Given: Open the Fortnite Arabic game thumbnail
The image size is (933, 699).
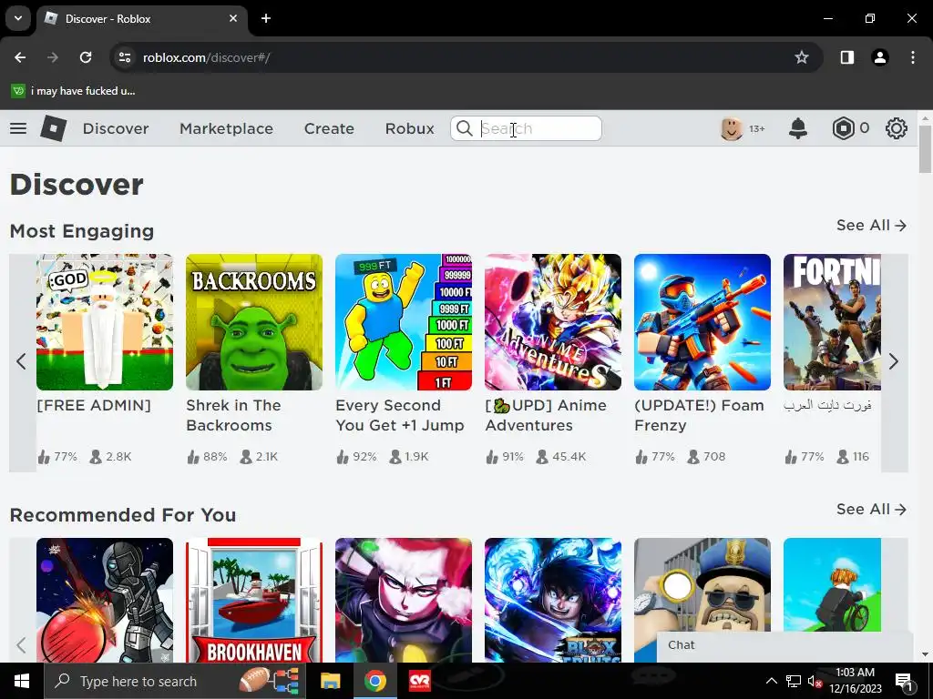Looking at the screenshot, I should click(832, 322).
